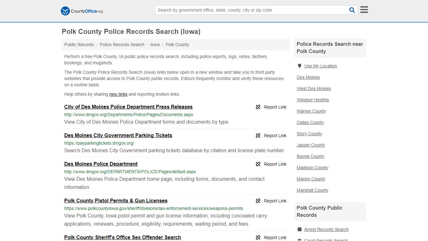Open the hamburger menu
The width and height of the screenshot is (428, 241).
tap(364, 10)
